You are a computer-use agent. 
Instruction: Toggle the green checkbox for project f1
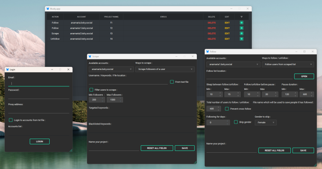[242, 22]
